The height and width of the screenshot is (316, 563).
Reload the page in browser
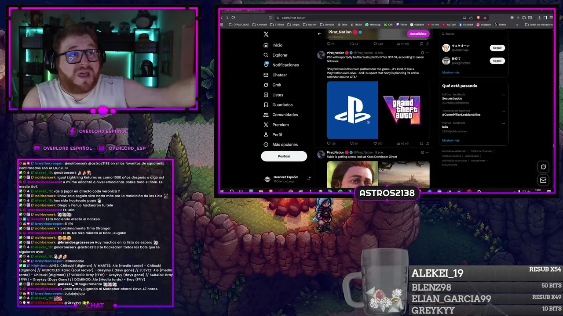(x=233, y=18)
